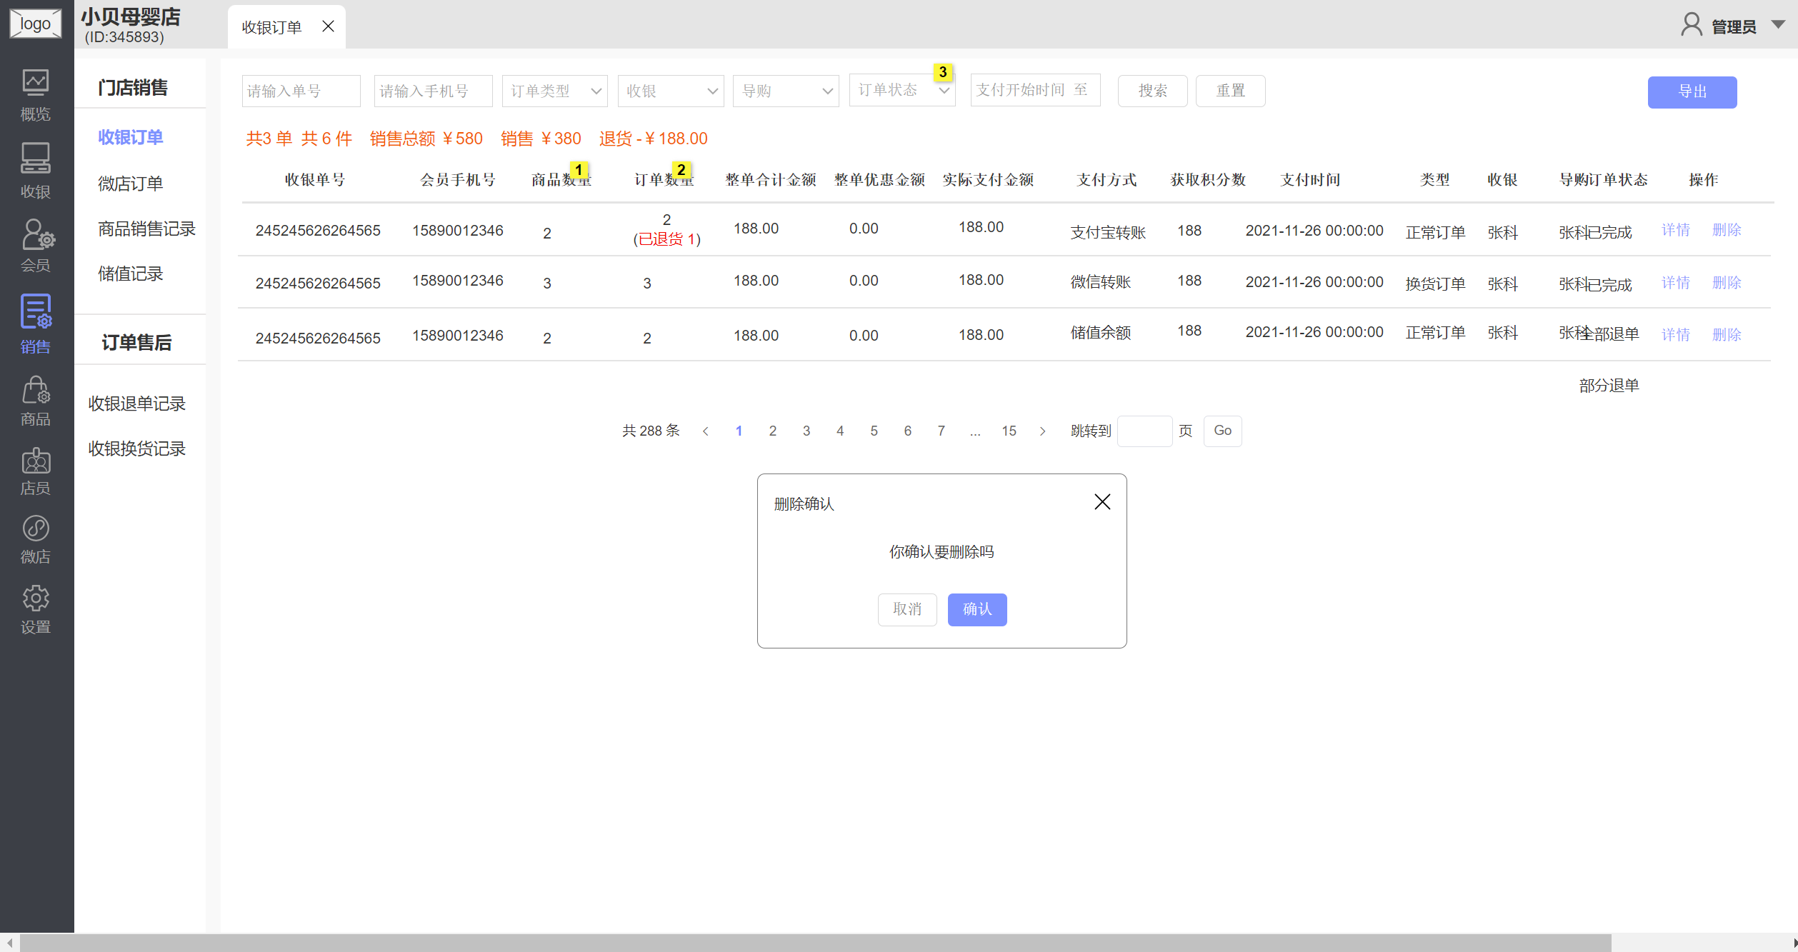Image resolution: width=1798 pixels, height=952 pixels.
Task: Click 删除 for the 支付宝转账 order
Action: tap(1727, 230)
